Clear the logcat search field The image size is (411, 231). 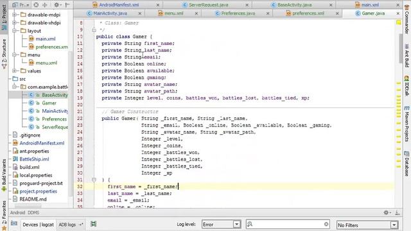click(x=326, y=224)
